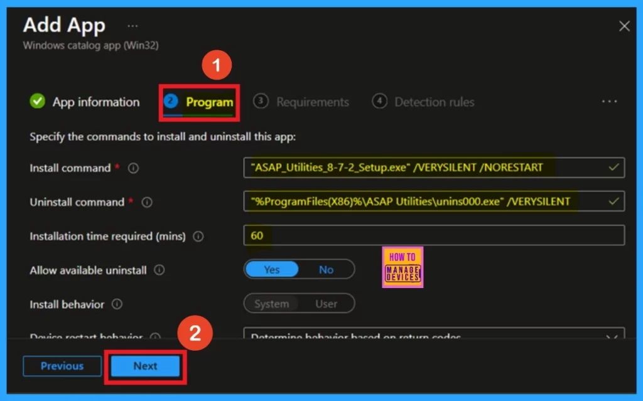Open info tooltip for Installation time required
The width and height of the screenshot is (643, 401).
point(198,236)
